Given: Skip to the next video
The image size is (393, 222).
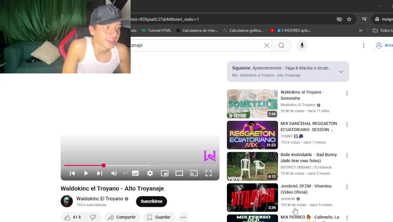Looking at the screenshot, I should tap(100, 173).
